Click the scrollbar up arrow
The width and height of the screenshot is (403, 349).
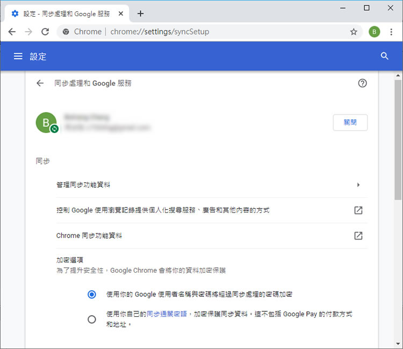(398, 76)
